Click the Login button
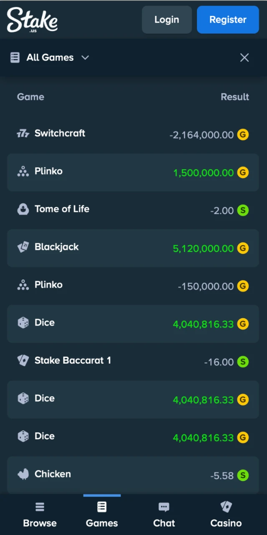 [166, 20]
